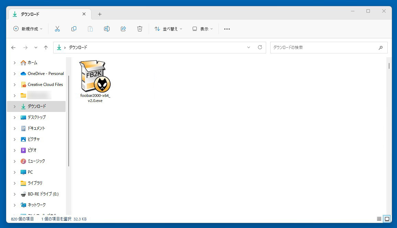Image resolution: width=397 pixels, height=228 pixels.
Task: Open the 並べ替え sort dropdown
Action: tap(168, 29)
